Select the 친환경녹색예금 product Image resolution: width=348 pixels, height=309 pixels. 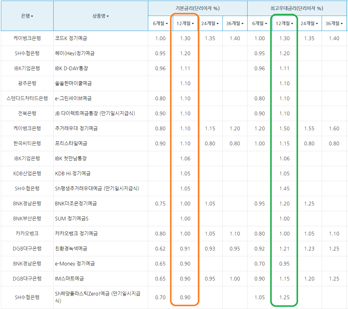[71, 249]
